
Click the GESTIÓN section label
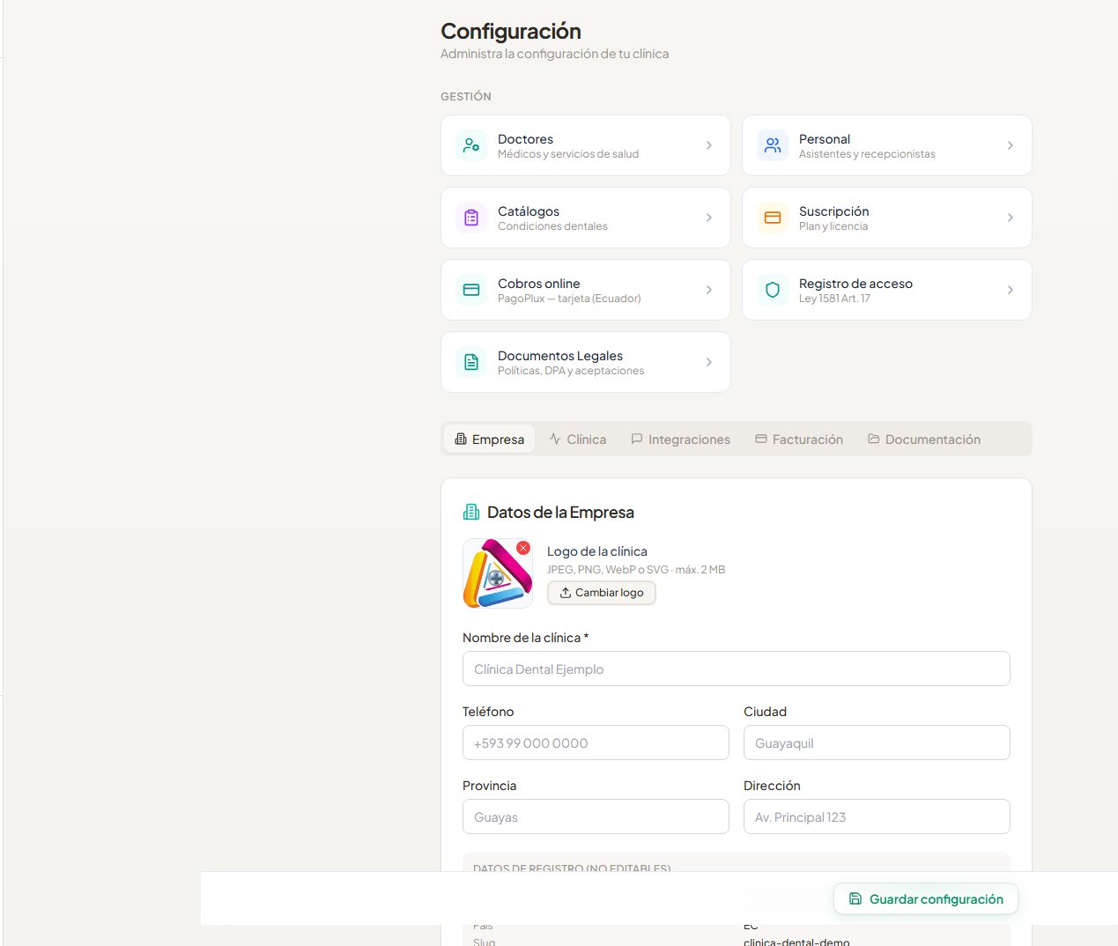(x=466, y=97)
